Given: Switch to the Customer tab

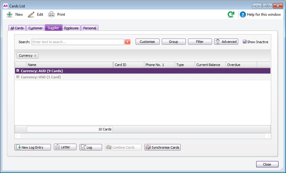Looking at the screenshot, I should (35, 28).
